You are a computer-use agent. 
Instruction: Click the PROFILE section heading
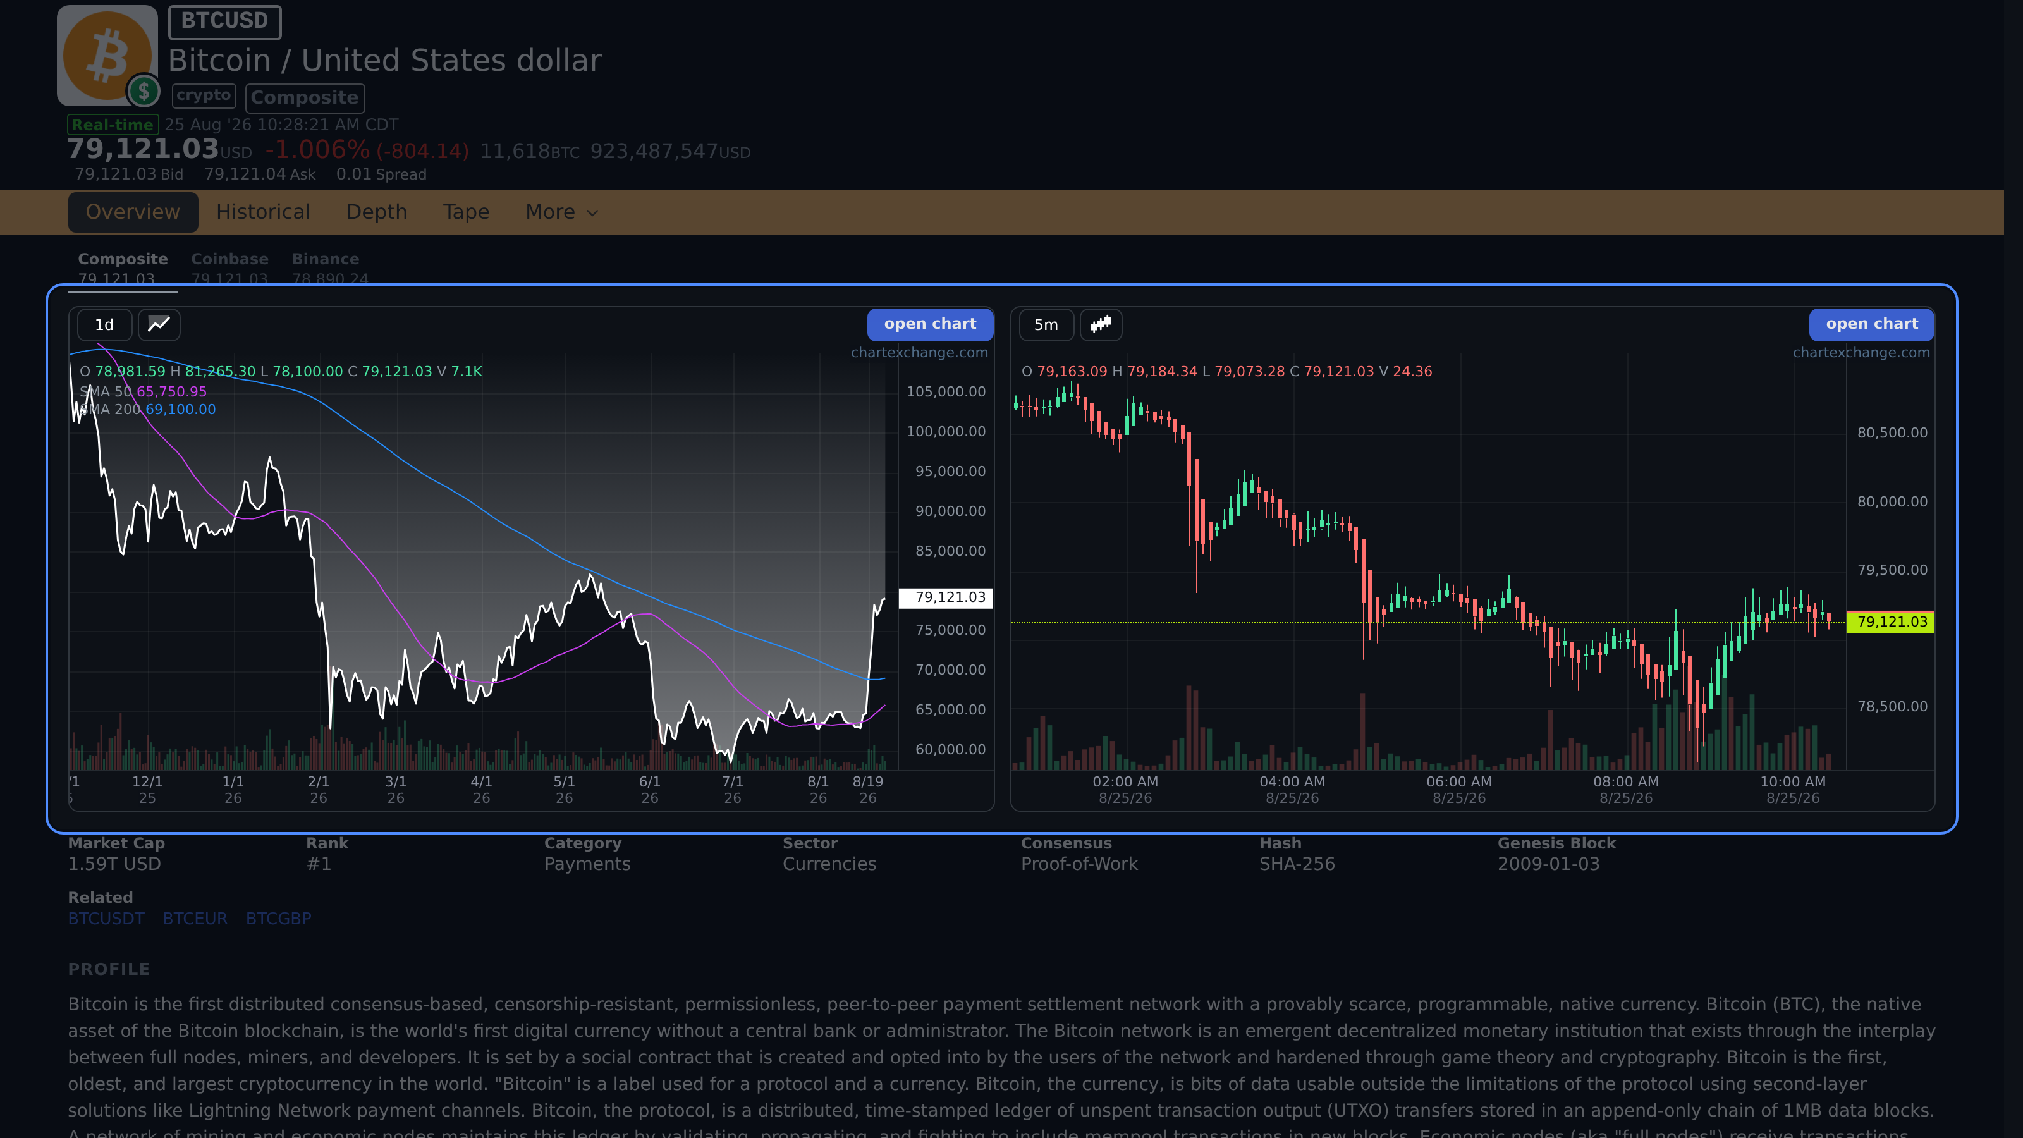click(x=109, y=969)
